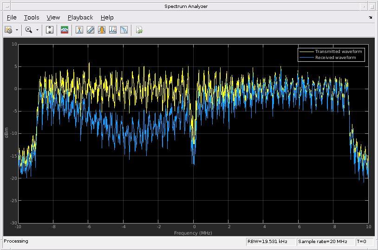Click the yellow line swatch in legend
The image size is (378, 250).
(306, 52)
